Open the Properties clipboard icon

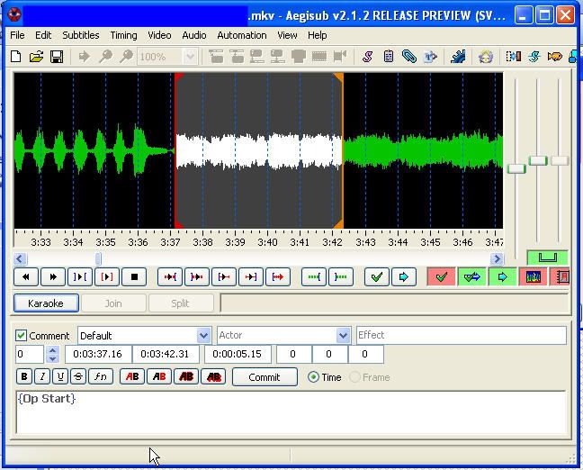pyautogui.click(x=389, y=57)
